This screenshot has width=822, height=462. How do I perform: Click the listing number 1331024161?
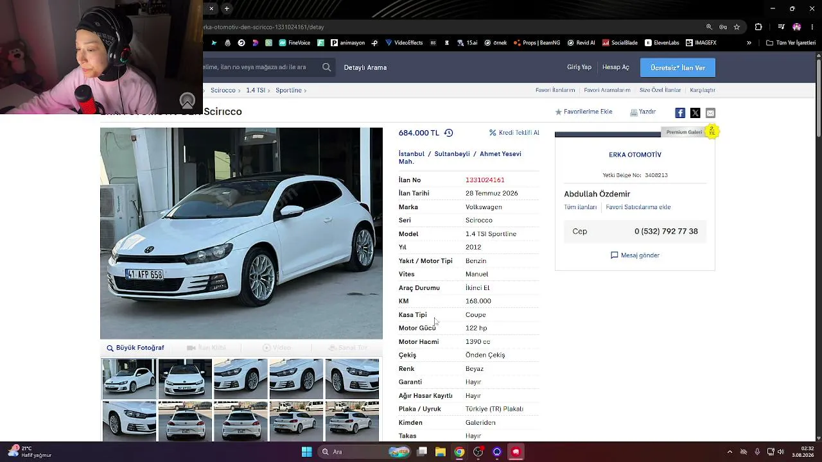[485, 180]
